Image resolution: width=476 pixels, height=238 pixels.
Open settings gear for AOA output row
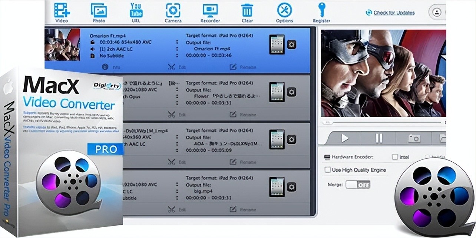pyautogui.click(x=292, y=139)
